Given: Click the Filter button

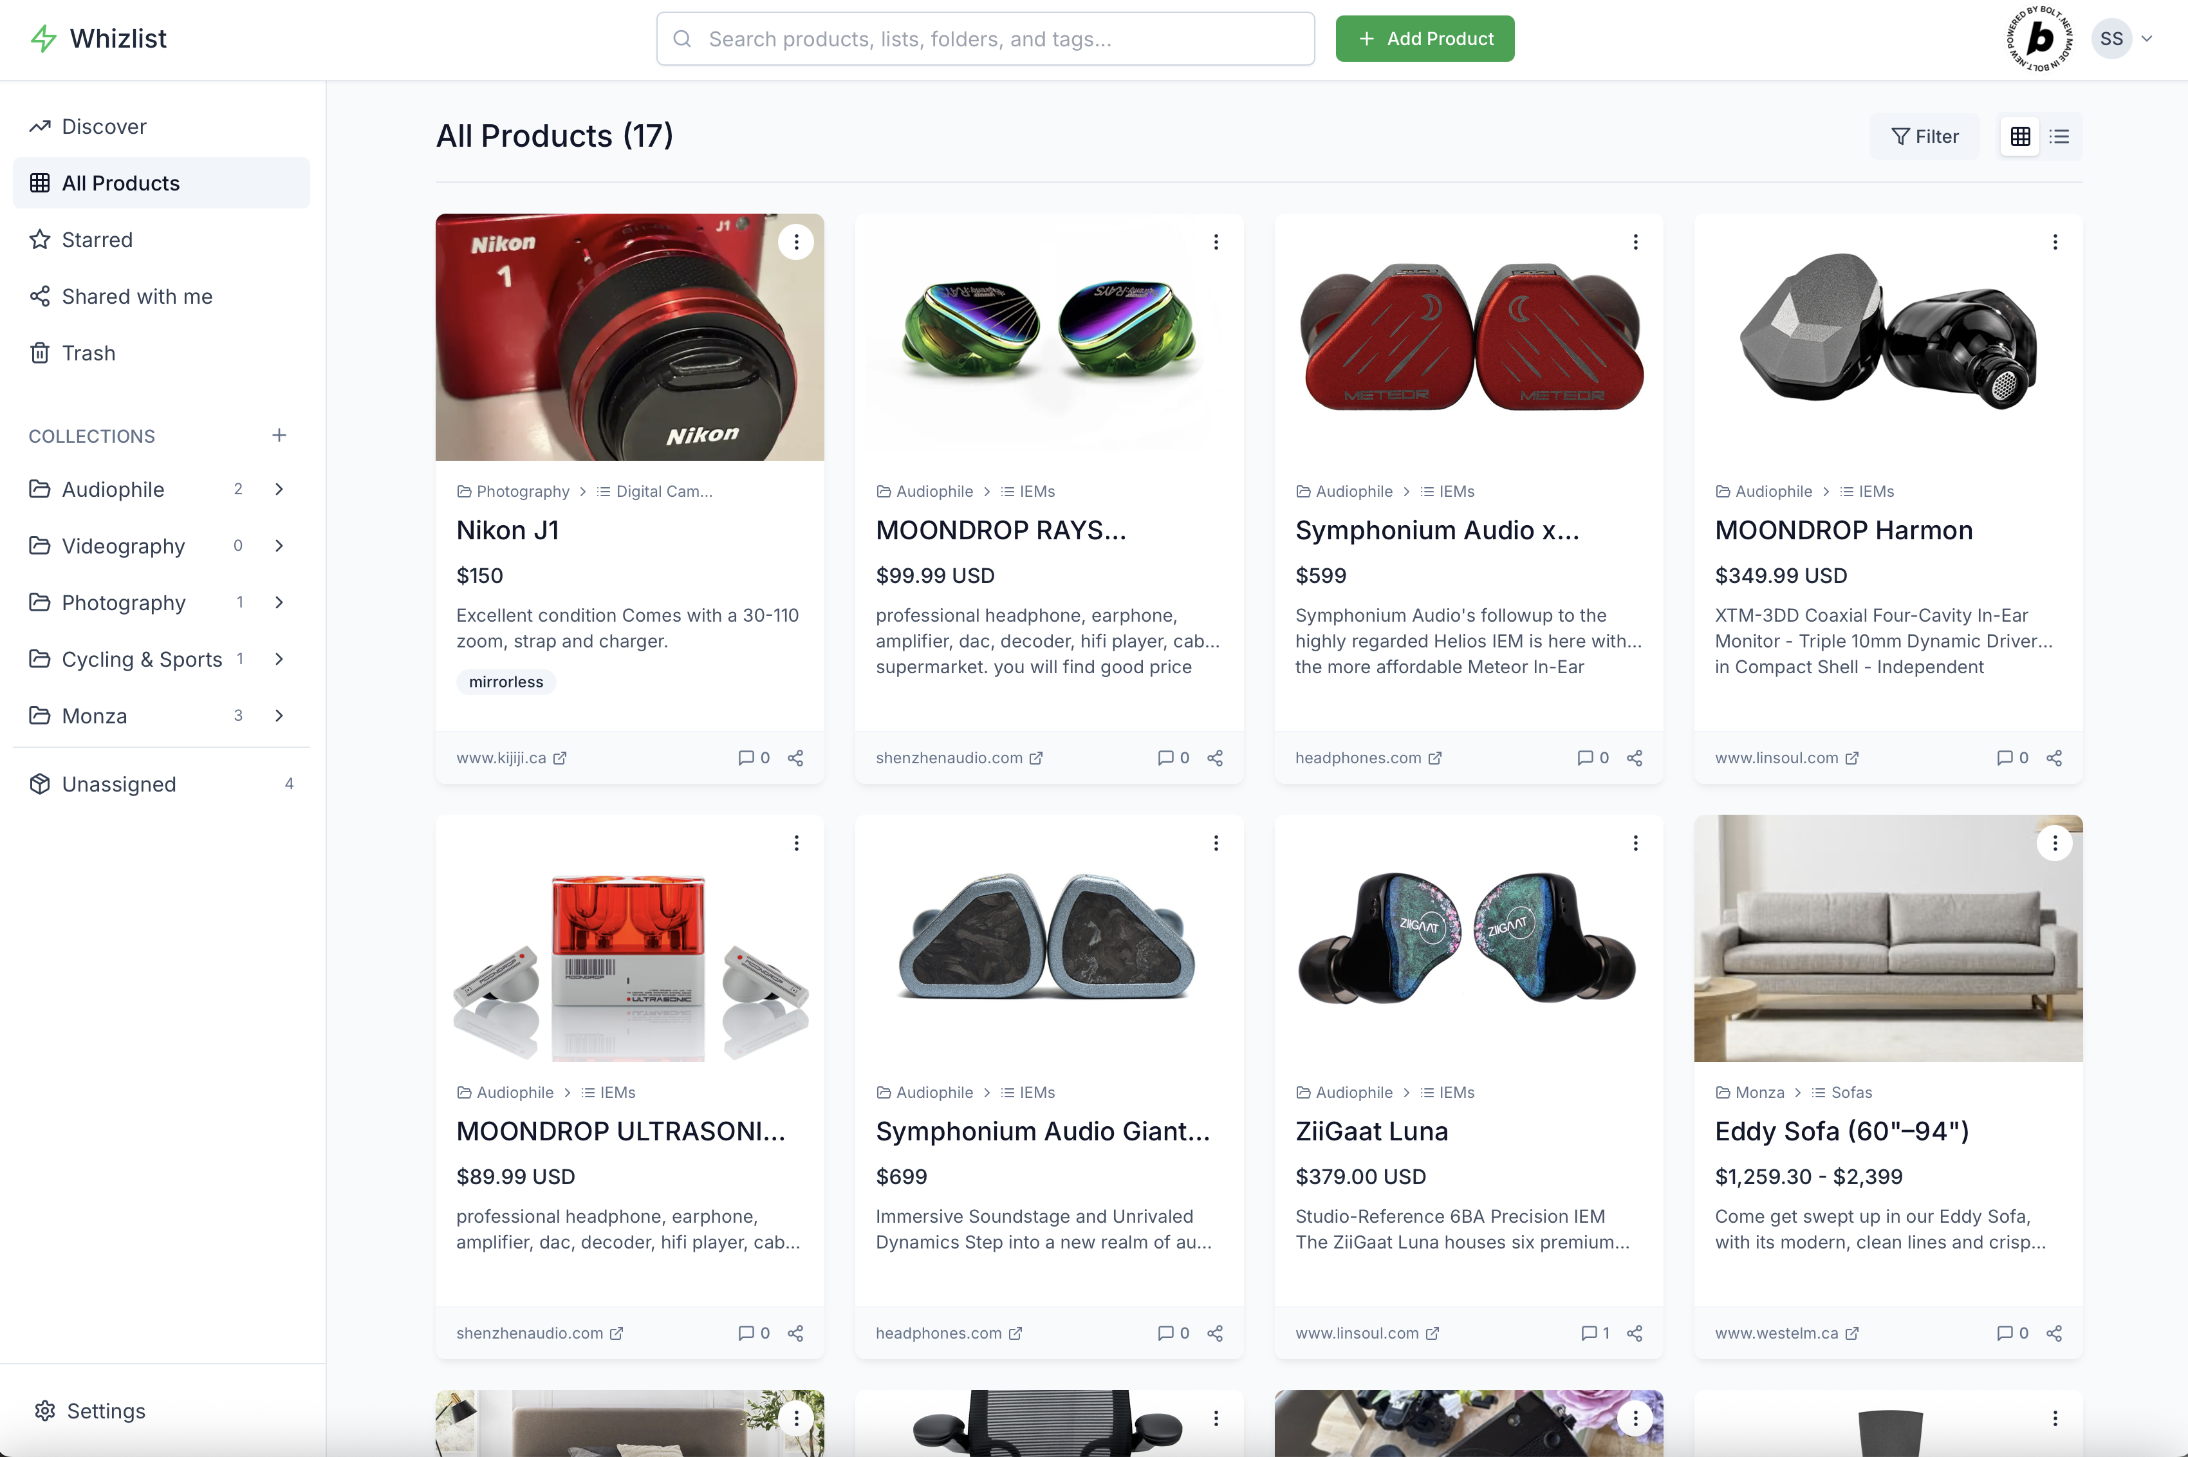Looking at the screenshot, I should point(1924,136).
